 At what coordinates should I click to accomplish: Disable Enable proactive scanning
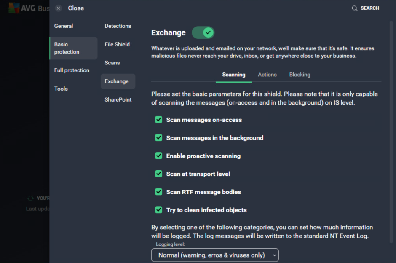158,156
